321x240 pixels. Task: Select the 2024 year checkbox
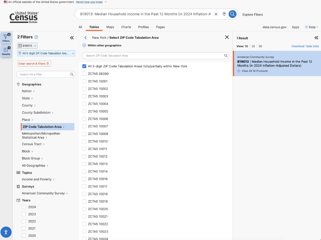[24, 207]
